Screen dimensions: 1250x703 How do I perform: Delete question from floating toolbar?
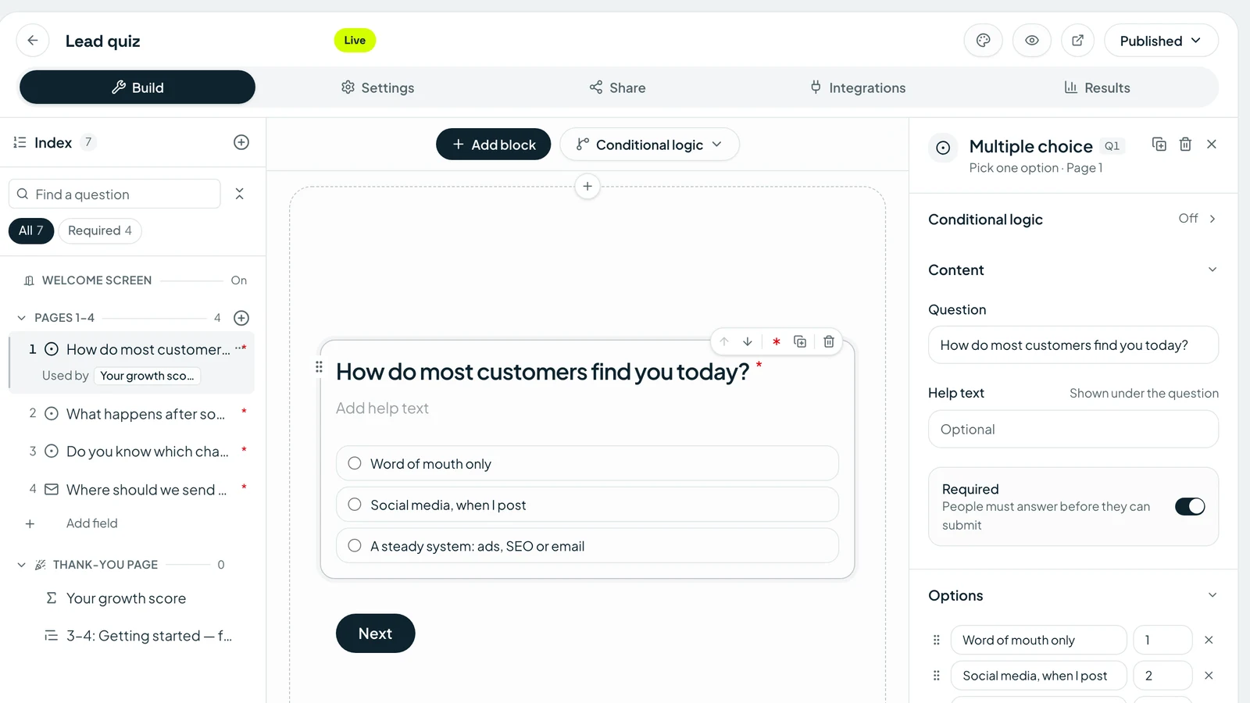[x=829, y=341]
